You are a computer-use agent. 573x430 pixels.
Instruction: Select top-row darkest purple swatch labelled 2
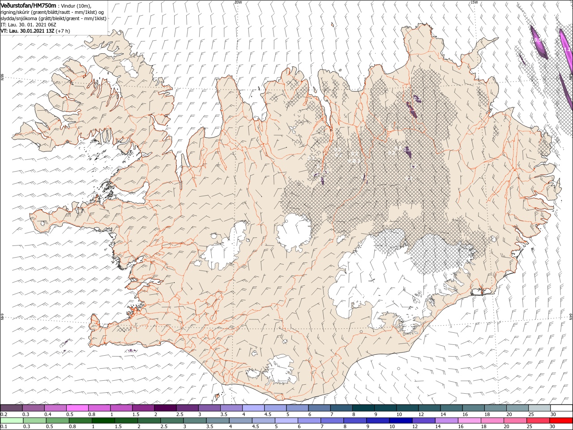click(x=166, y=408)
